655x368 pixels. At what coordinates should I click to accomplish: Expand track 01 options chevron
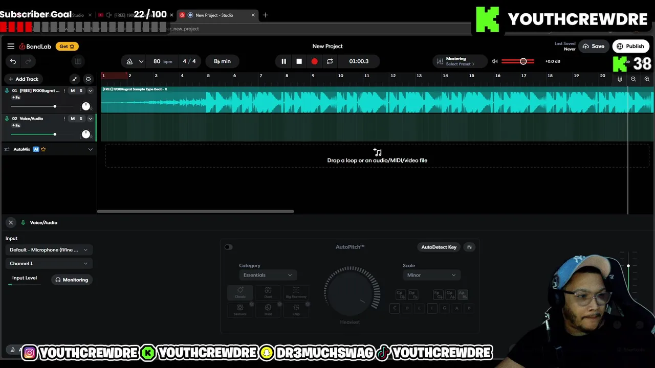[90, 90]
